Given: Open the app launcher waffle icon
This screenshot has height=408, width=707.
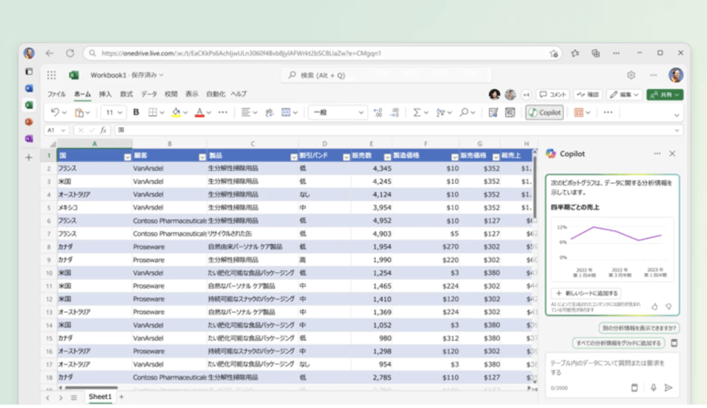Looking at the screenshot, I should pyautogui.click(x=52, y=75).
